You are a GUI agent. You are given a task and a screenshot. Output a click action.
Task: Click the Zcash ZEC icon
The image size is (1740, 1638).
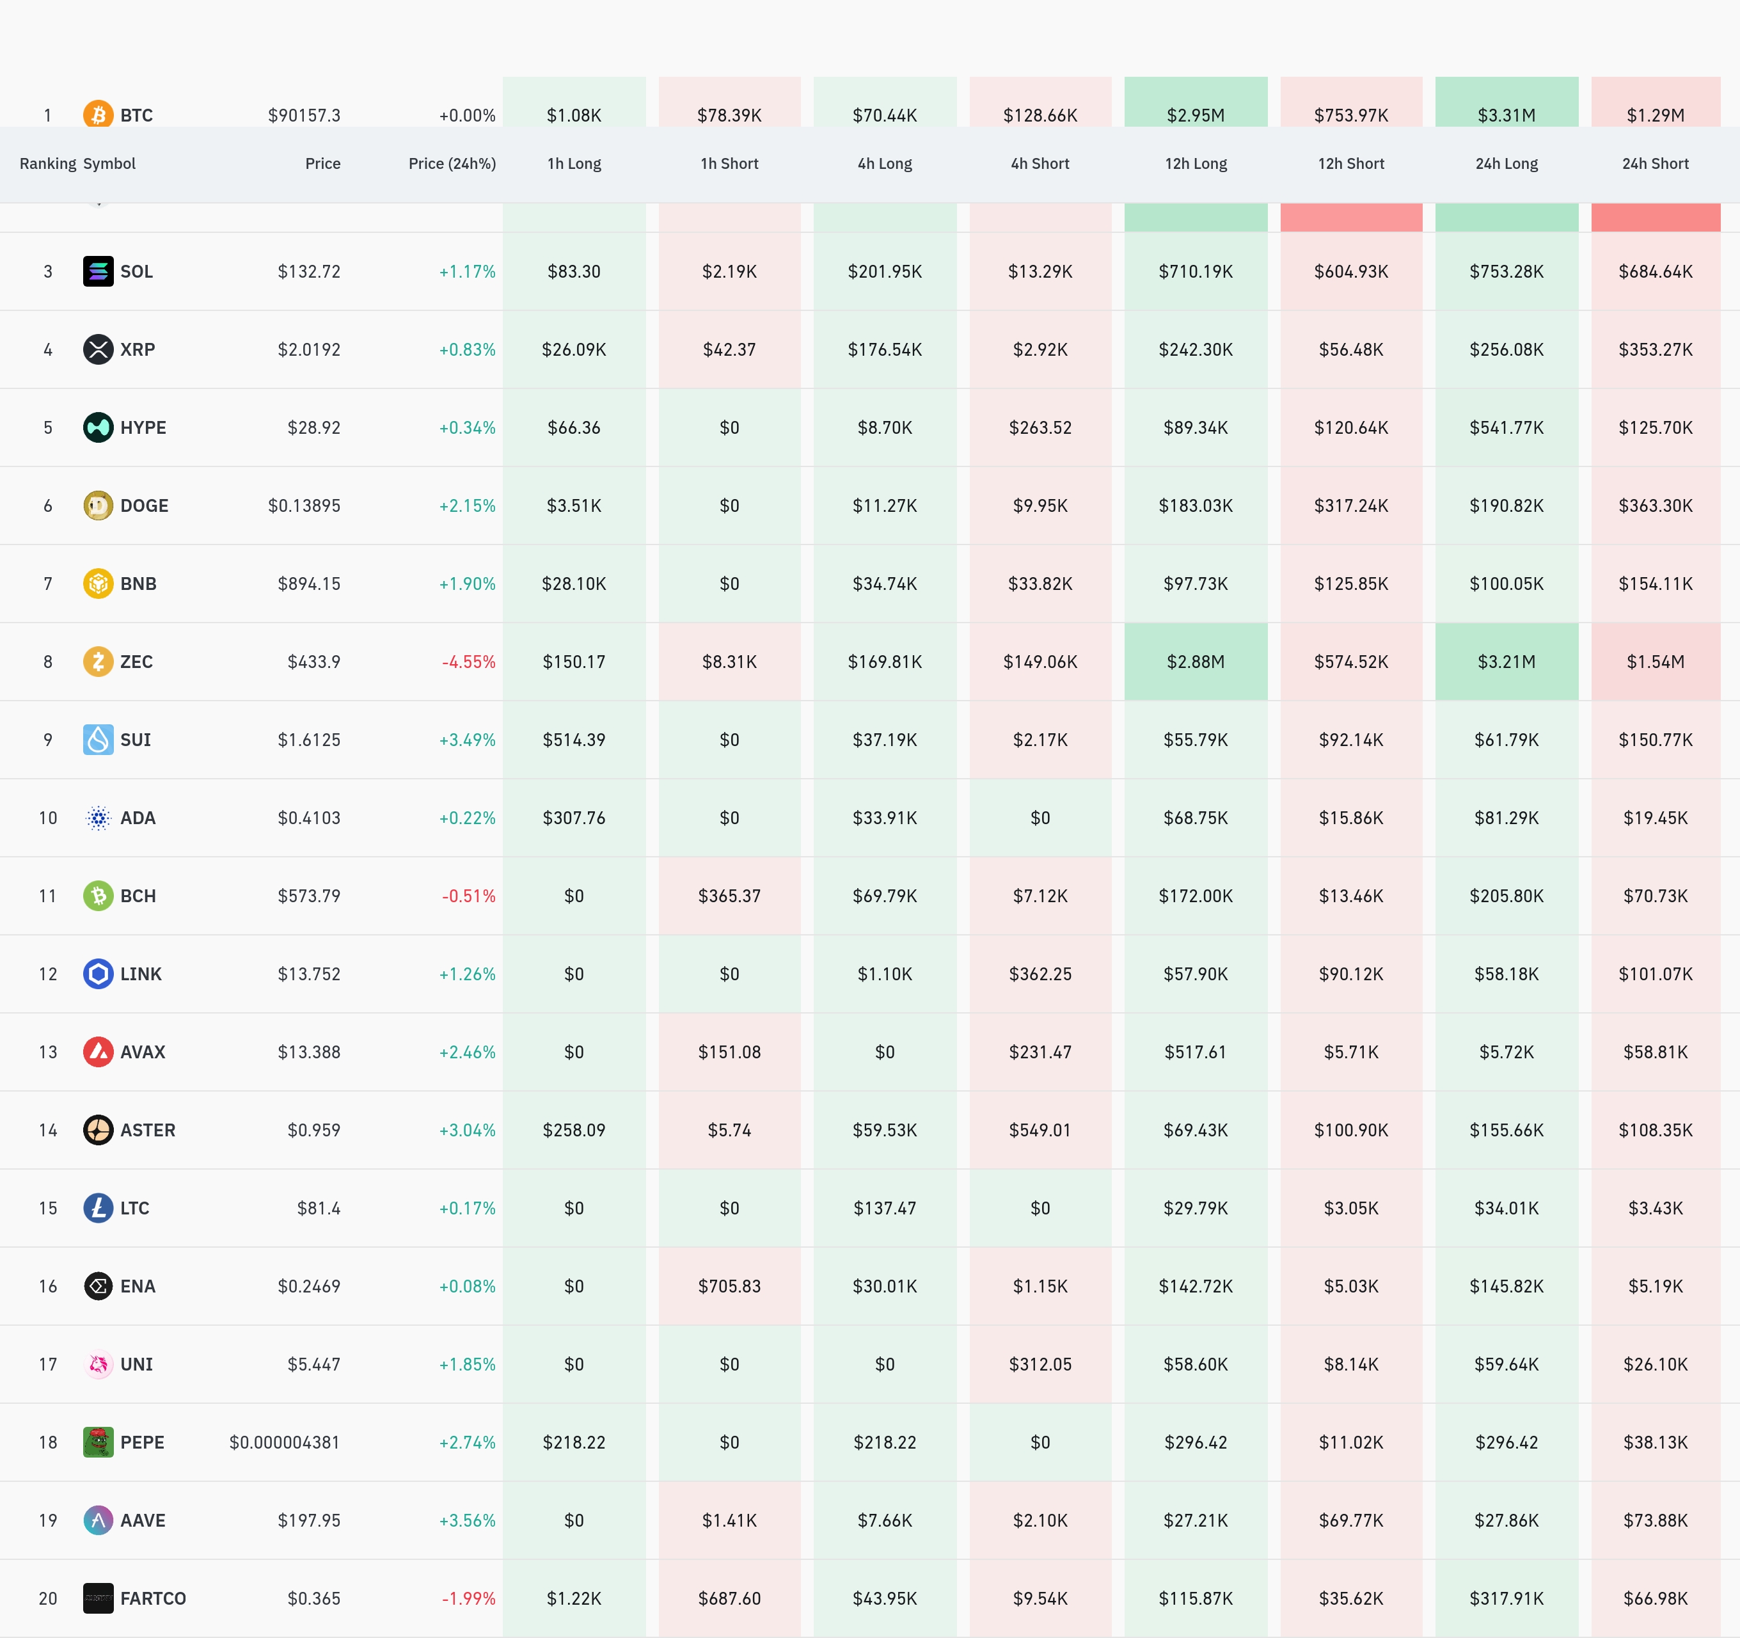[x=98, y=661]
